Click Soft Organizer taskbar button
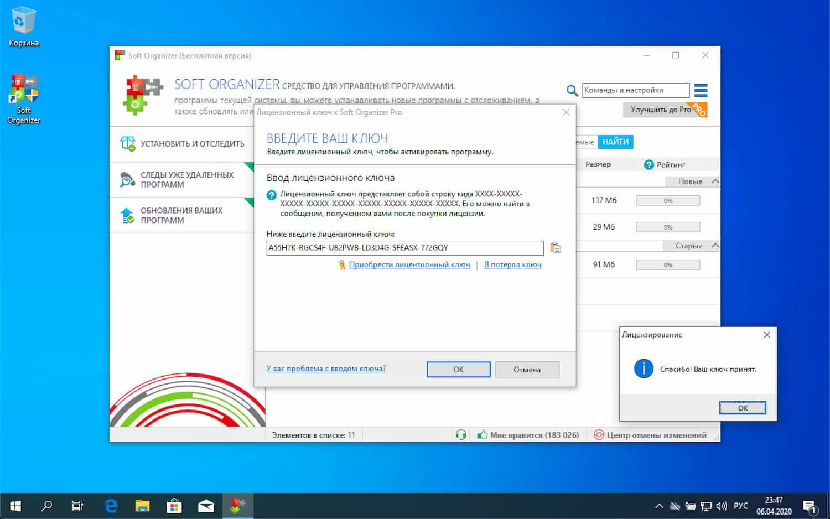Image resolution: width=830 pixels, height=519 pixels. 238,505
